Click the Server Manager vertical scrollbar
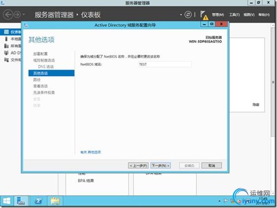The width and height of the screenshot is (277, 208). tap(273, 81)
